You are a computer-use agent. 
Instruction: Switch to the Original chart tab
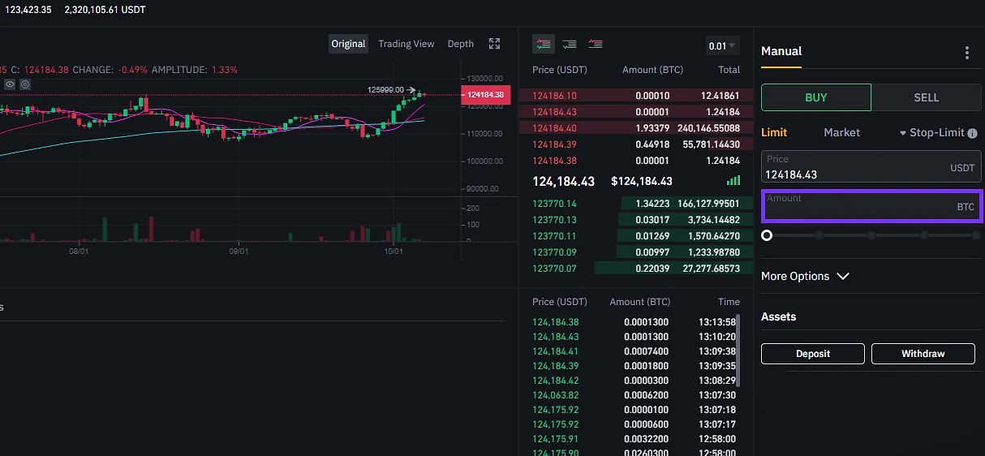click(348, 44)
